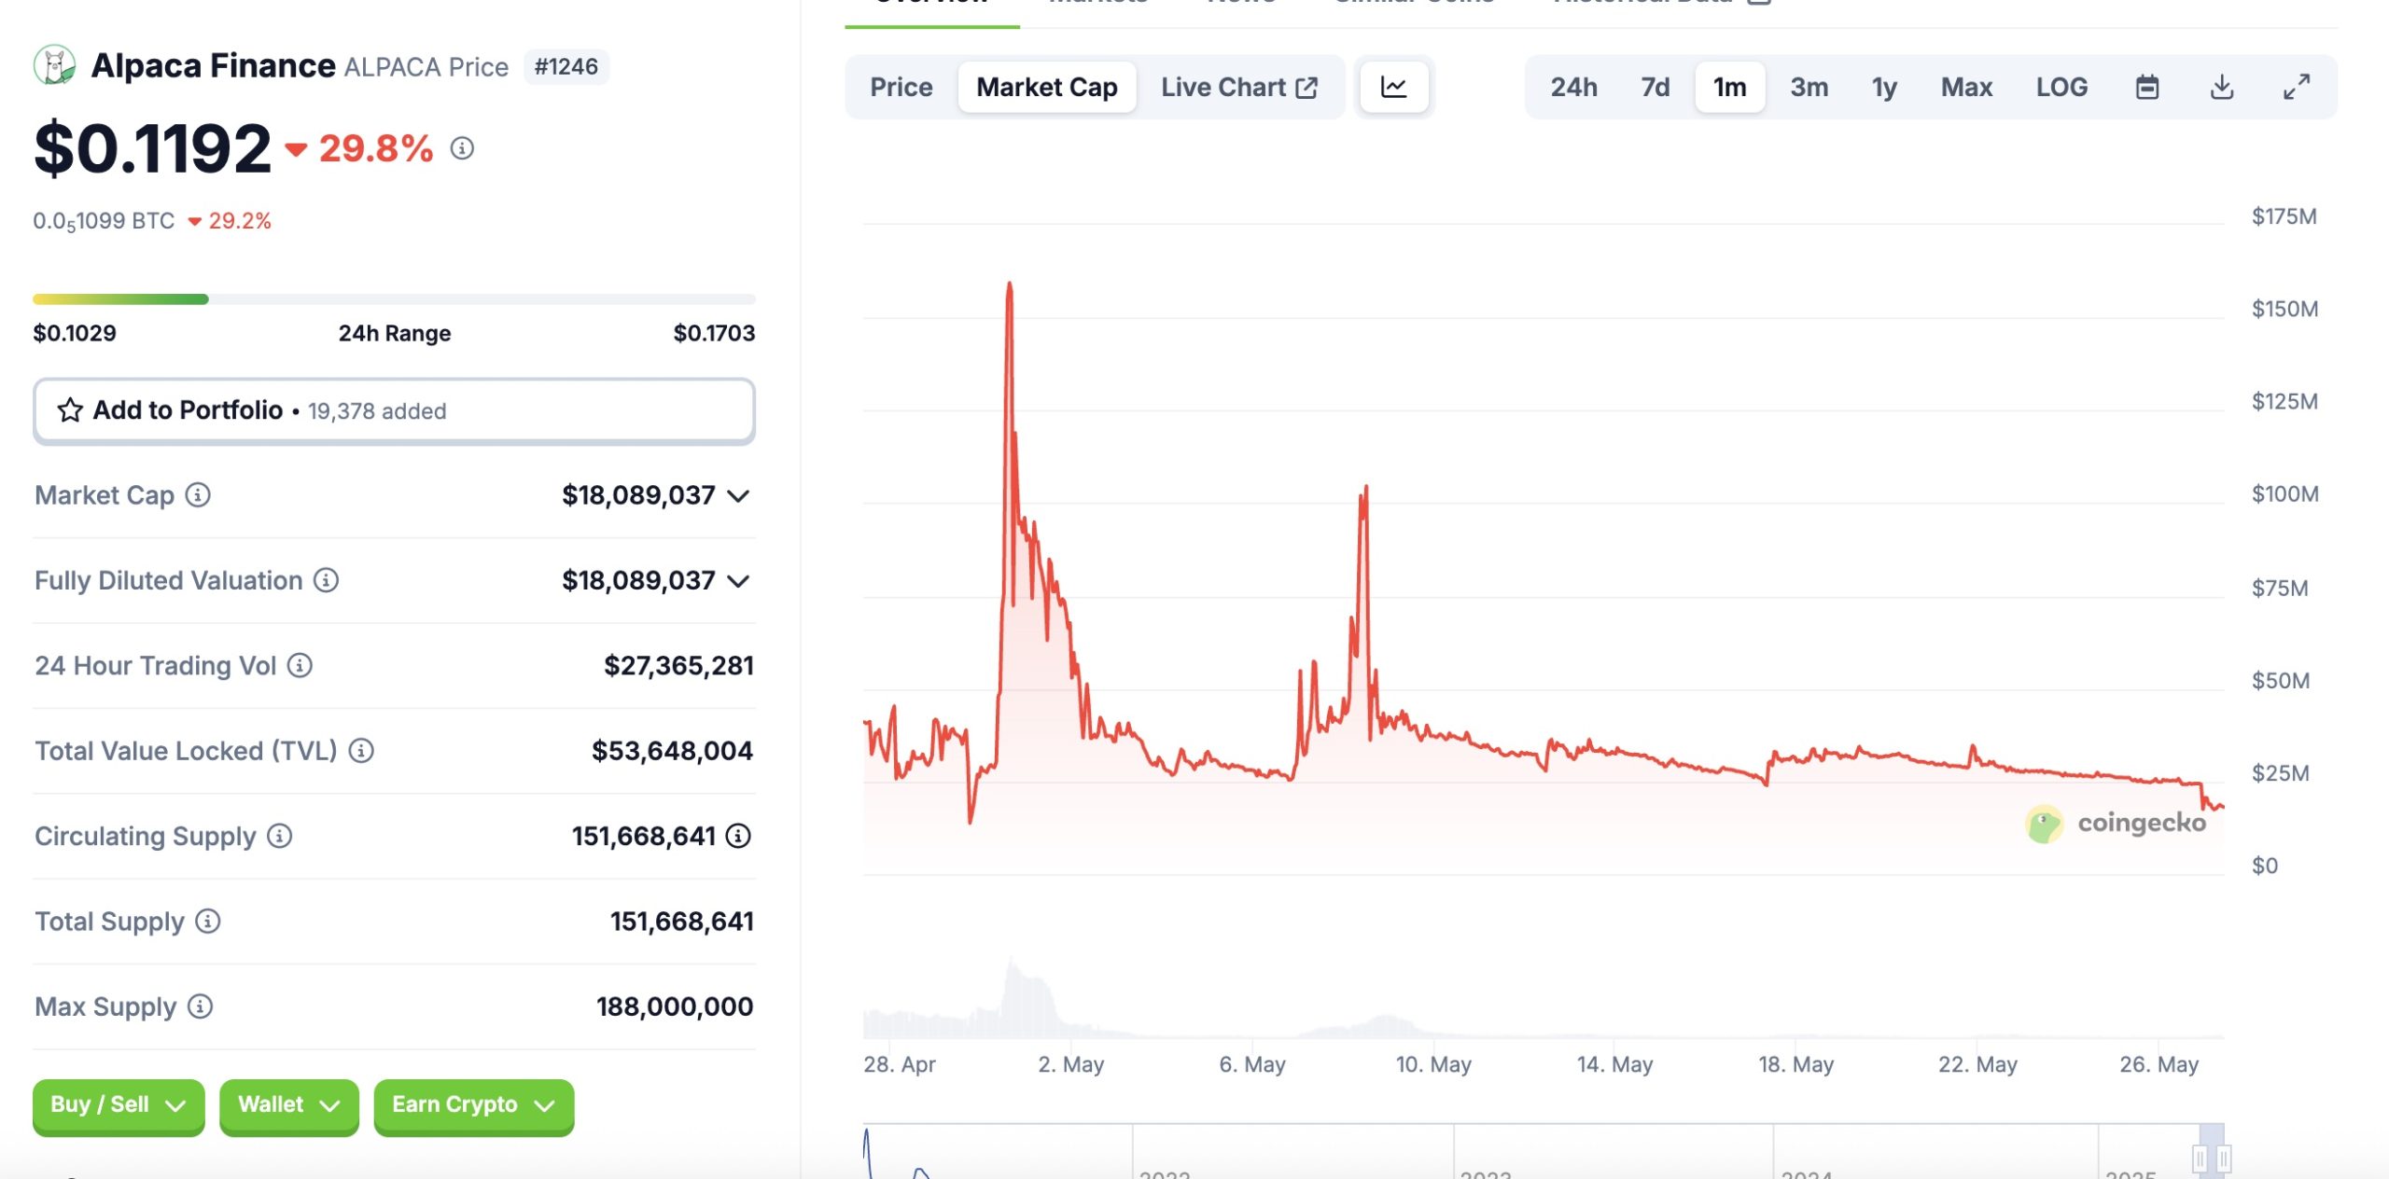This screenshot has height=1179, width=2389.
Task: Expand Fully Diluted Valuation chevron
Action: tap(738, 582)
